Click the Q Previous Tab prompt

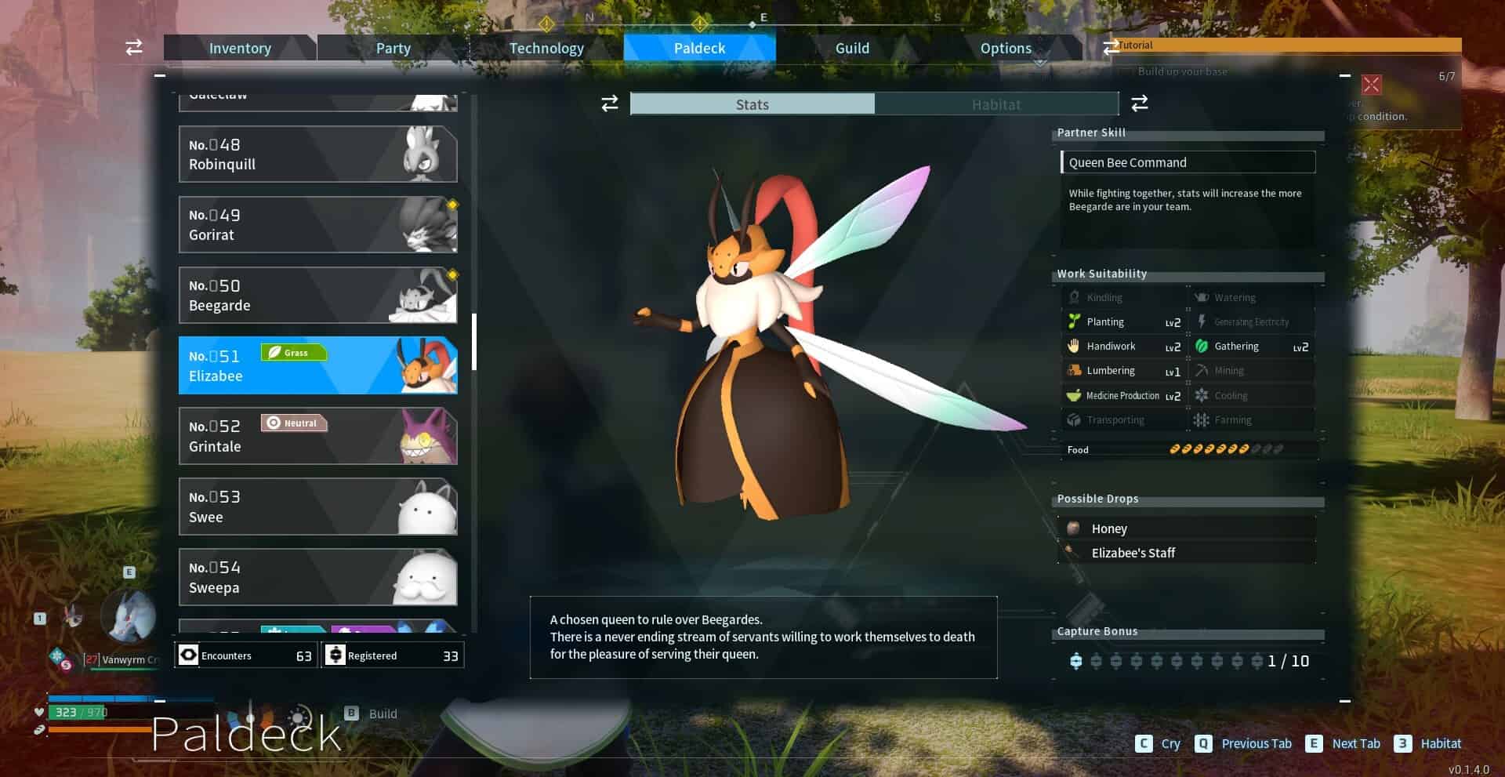pos(1243,743)
